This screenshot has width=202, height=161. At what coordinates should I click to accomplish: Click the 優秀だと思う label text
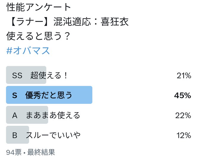point(49,95)
